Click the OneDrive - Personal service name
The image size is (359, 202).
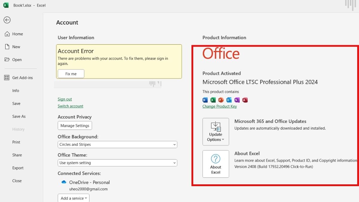89,182
